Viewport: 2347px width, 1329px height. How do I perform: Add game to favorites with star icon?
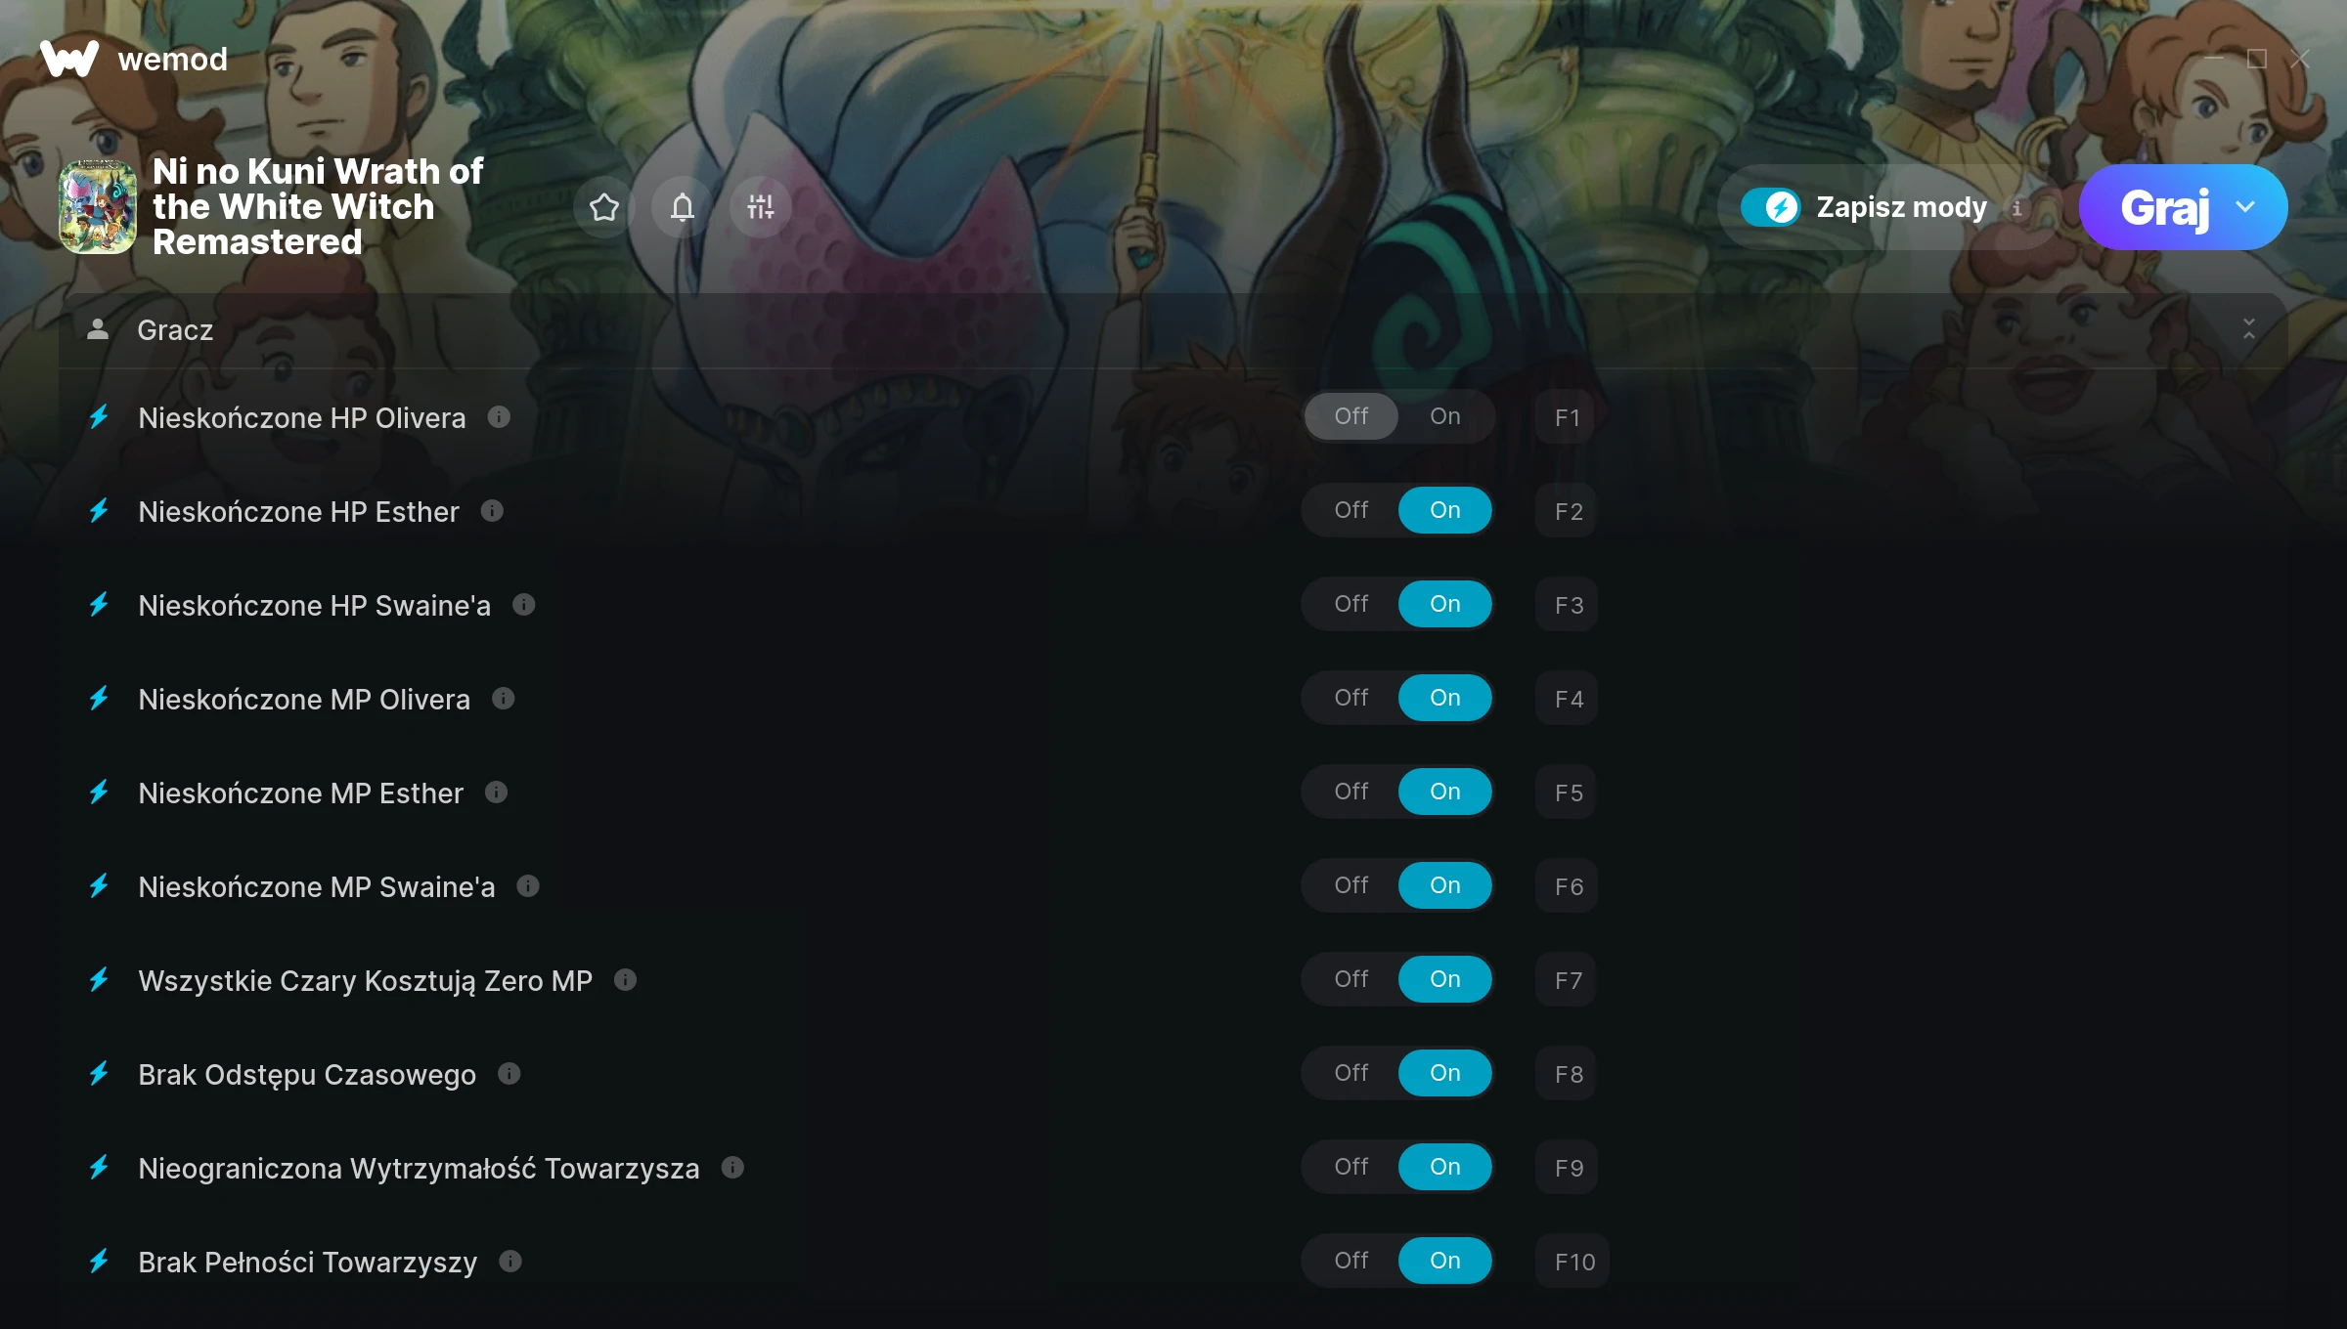coord(604,207)
